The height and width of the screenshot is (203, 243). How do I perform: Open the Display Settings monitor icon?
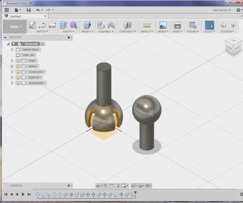(x=133, y=186)
